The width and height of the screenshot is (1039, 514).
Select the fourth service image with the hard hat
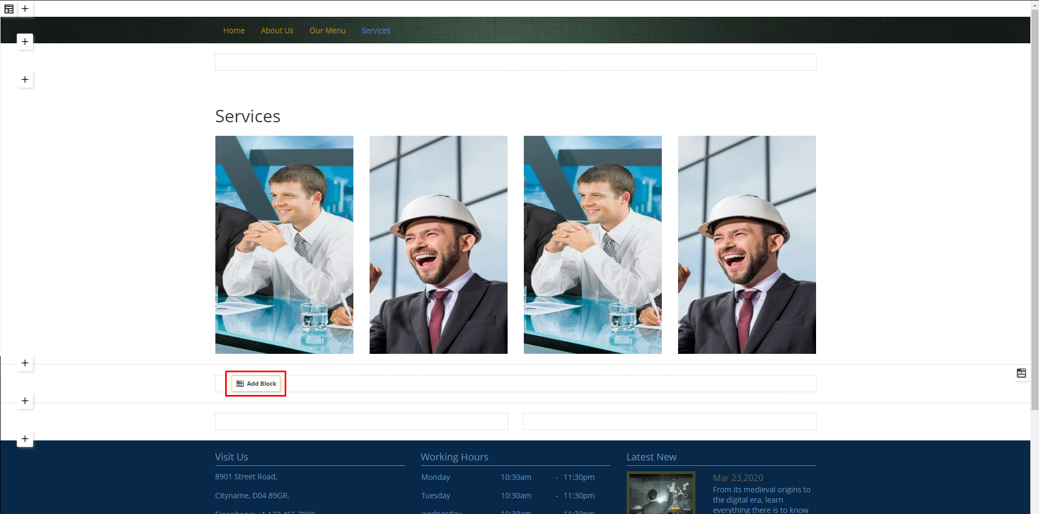tap(747, 245)
